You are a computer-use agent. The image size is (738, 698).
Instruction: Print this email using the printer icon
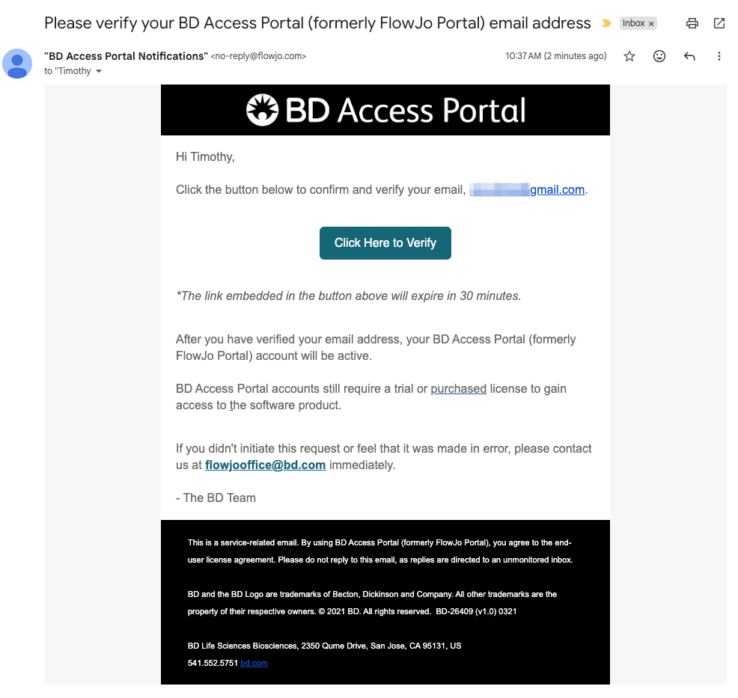[692, 23]
